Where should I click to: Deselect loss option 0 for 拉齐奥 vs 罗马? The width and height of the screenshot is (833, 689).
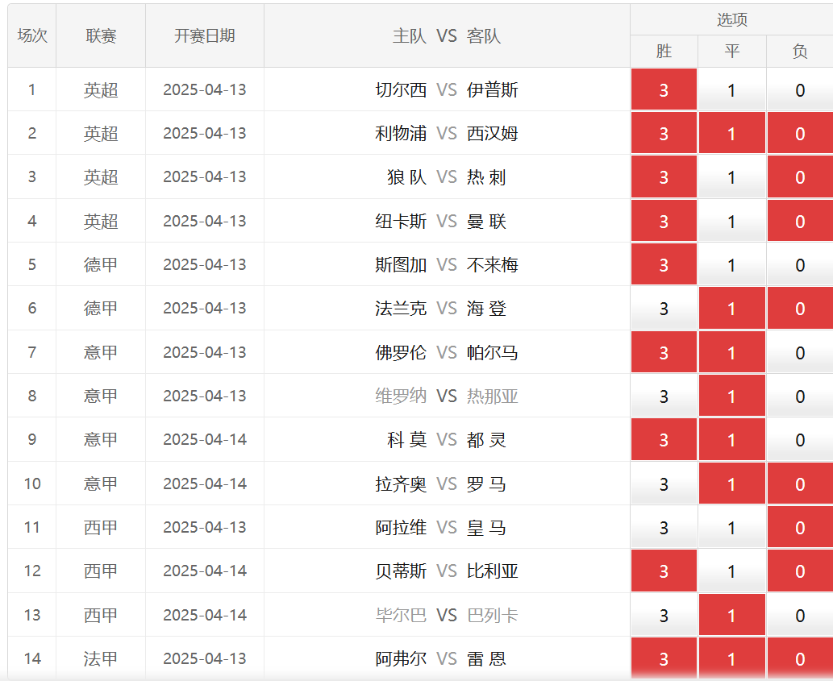click(x=800, y=484)
